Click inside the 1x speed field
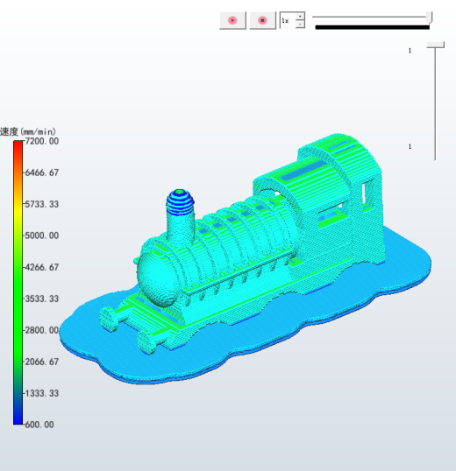The width and height of the screenshot is (456, 471). point(288,20)
